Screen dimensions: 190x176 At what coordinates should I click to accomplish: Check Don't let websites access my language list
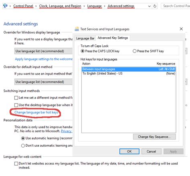pyautogui.click(x=16, y=164)
